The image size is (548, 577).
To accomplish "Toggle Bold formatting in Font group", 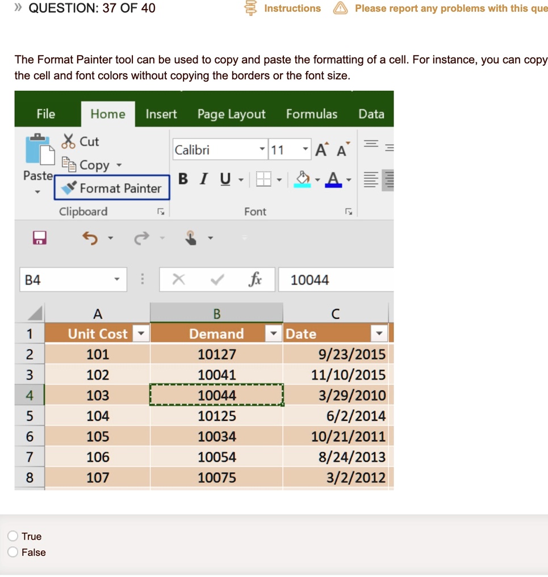I will click(183, 179).
